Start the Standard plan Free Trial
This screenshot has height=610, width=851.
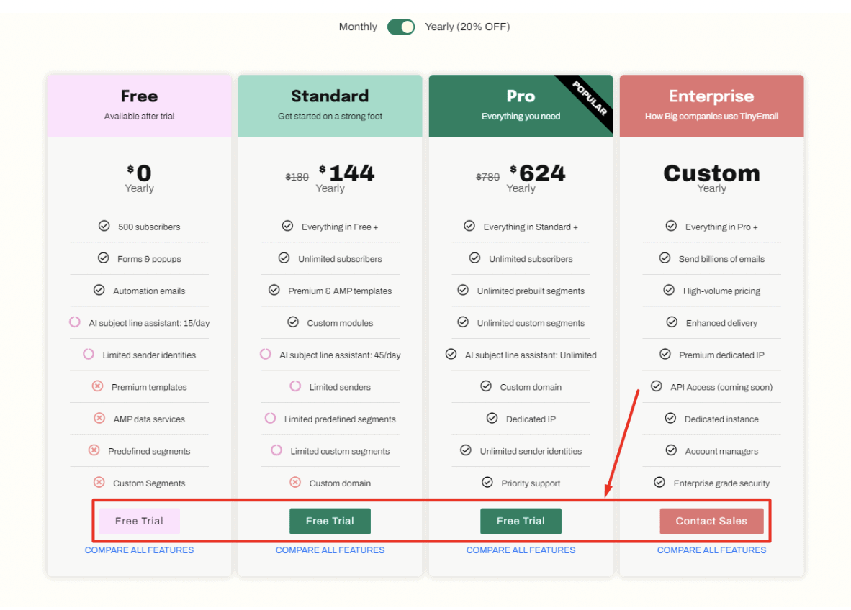(330, 521)
